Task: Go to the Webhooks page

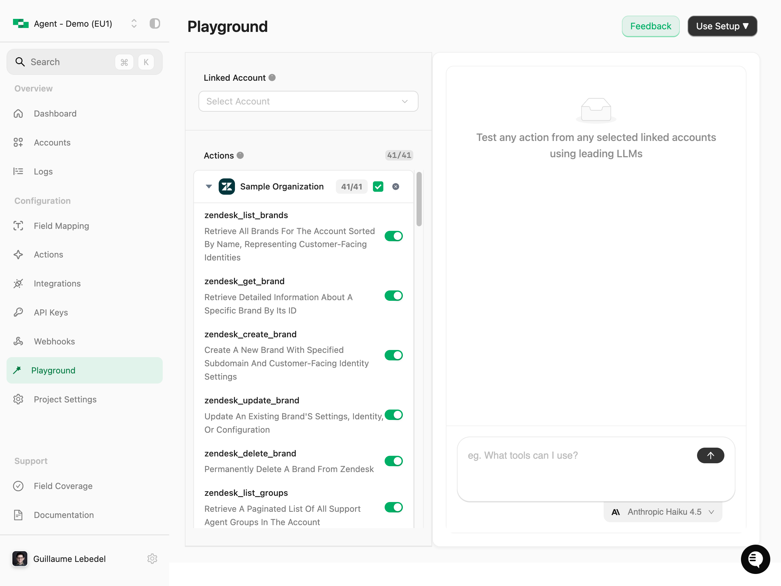Action: pos(54,341)
